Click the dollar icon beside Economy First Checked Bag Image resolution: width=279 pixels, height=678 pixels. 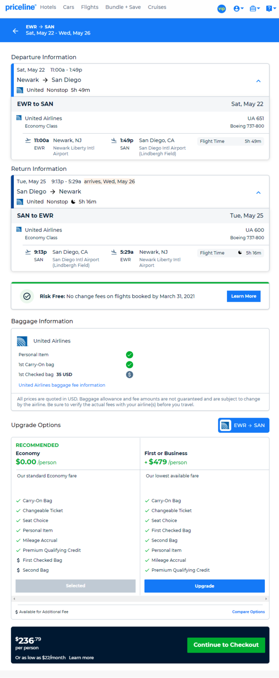18,560
